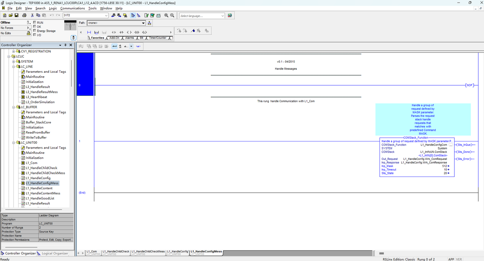Image resolution: width=484 pixels, height=261 pixels.
Task: Click the Zoom In magnifier
Action: pos(166,15)
